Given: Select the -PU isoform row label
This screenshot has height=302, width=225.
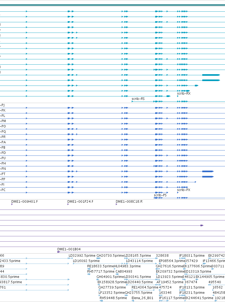Looking at the screenshot, I should pyautogui.click(x=3, y=158).
